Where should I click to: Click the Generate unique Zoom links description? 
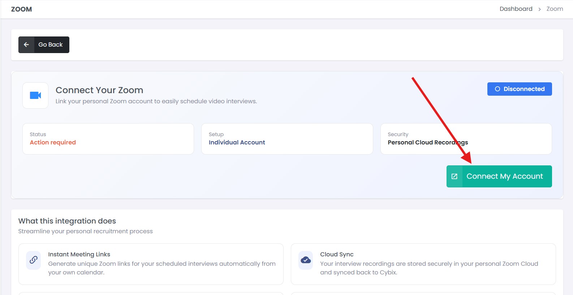pyautogui.click(x=162, y=268)
